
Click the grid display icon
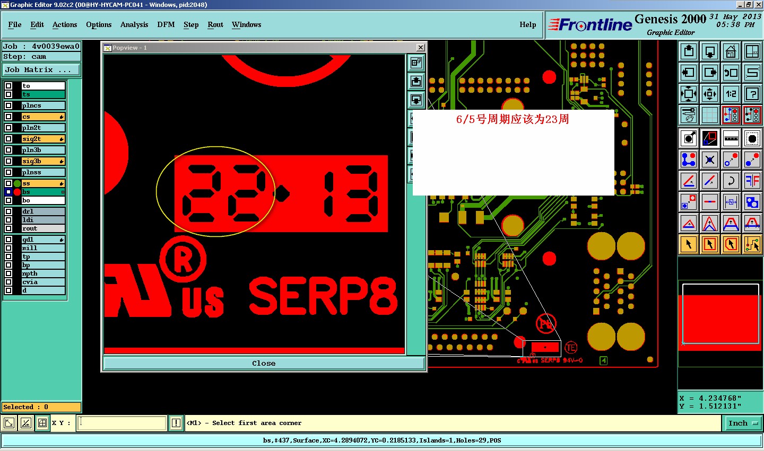pyautogui.click(x=710, y=114)
